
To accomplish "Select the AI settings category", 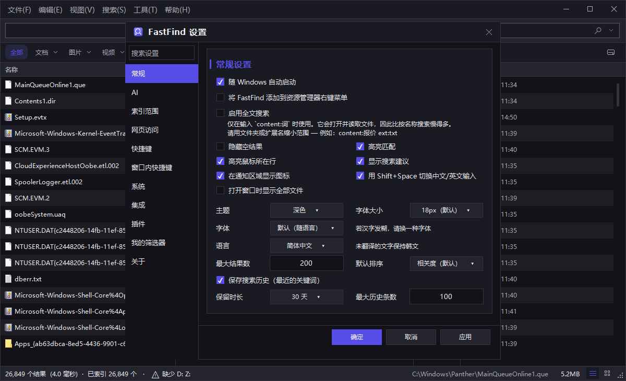I will tap(162, 92).
